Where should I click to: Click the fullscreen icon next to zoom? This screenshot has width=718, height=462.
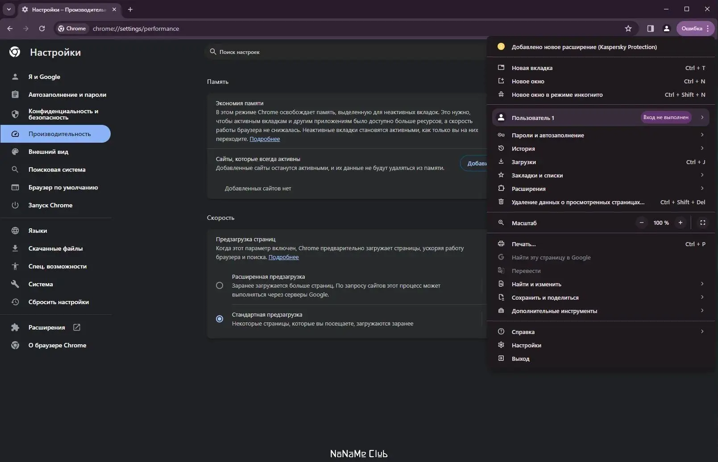[x=702, y=223]
